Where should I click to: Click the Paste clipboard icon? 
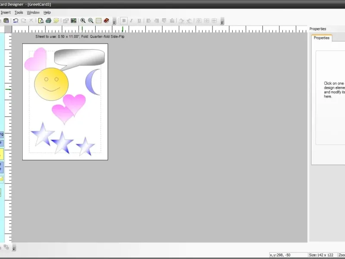point(6,20)
